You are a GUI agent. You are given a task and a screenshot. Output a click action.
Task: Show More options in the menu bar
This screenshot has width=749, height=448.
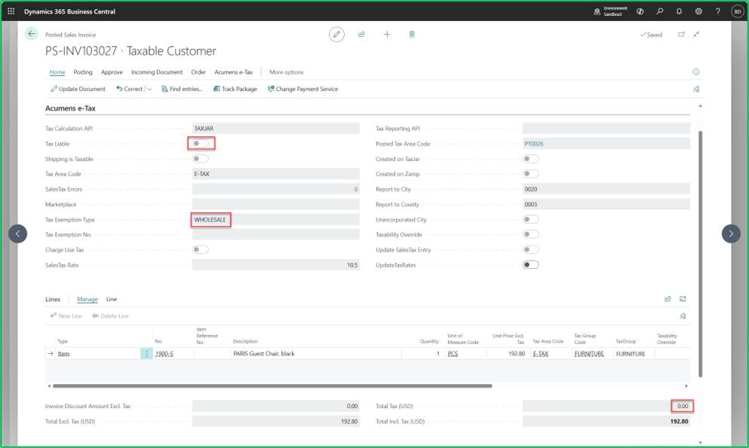[287, 72]
